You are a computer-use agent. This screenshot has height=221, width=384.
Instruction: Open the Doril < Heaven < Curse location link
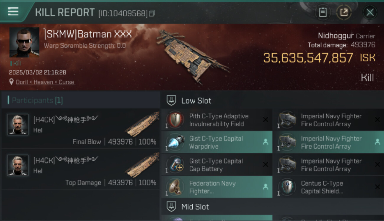pos(45,82)
